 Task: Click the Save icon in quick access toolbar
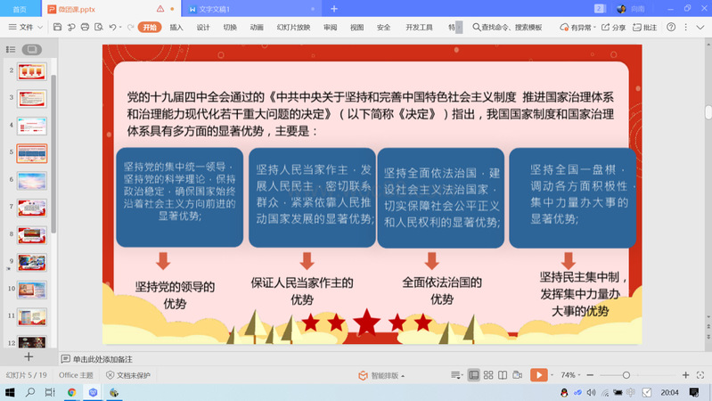[57, 28]
